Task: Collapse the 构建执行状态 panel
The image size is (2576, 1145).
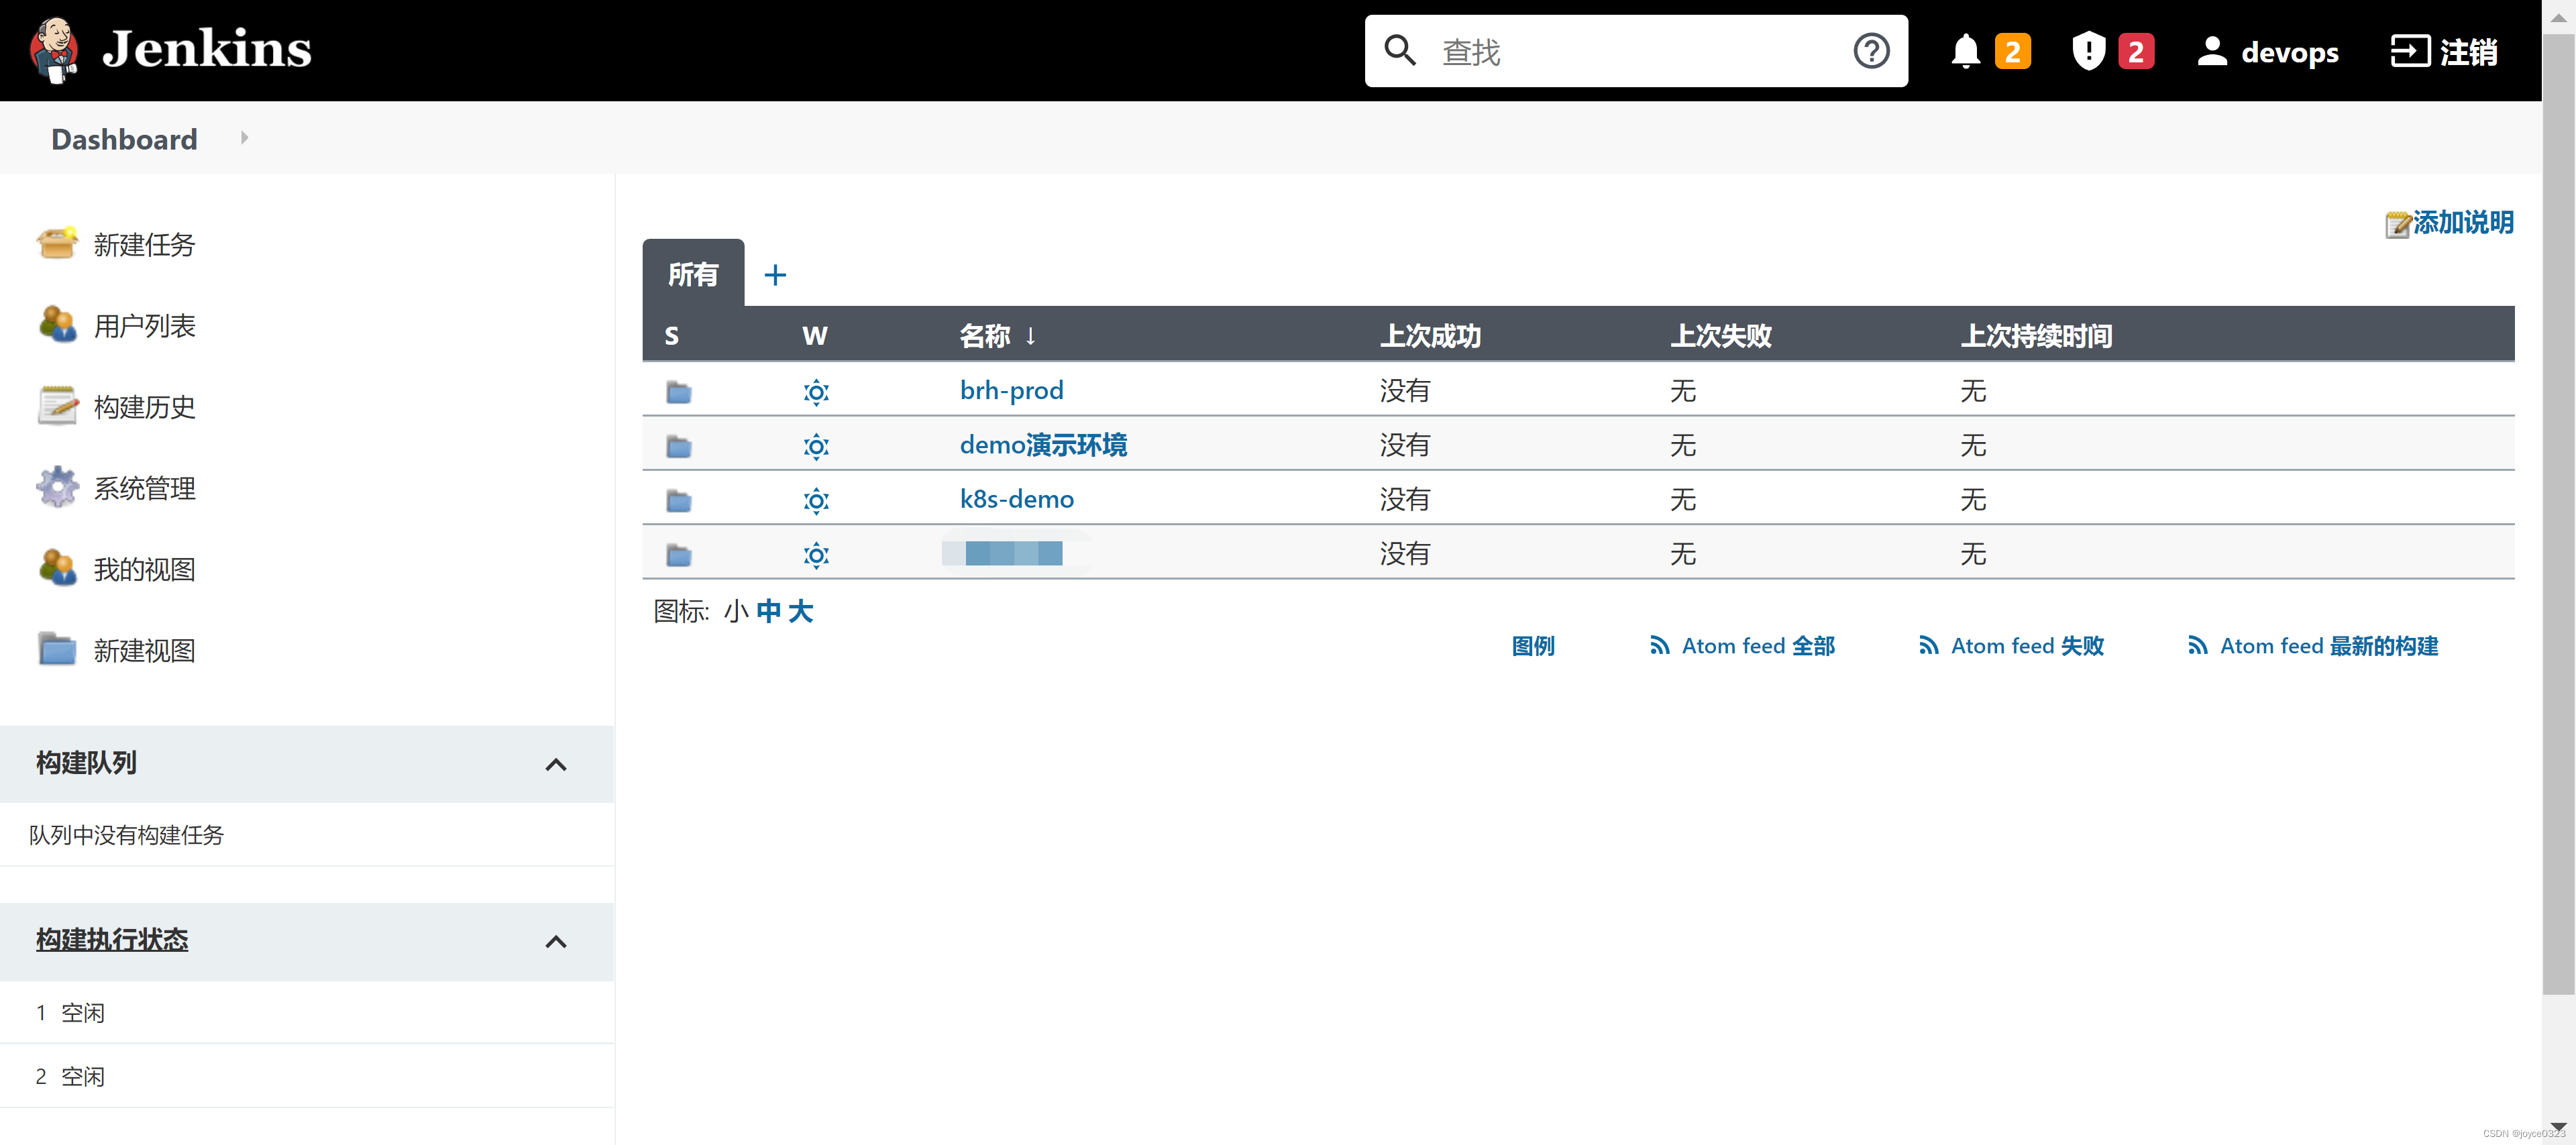Action: tap(556, 941)
